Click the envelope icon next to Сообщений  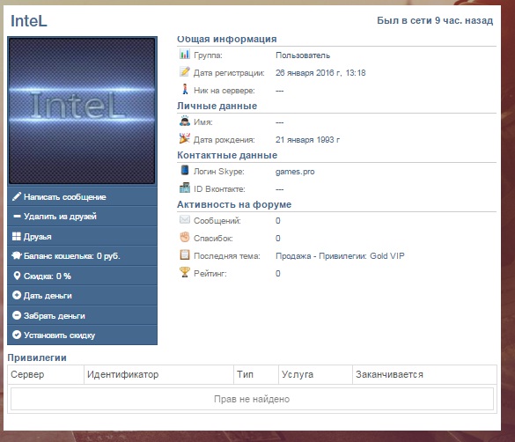185,219
